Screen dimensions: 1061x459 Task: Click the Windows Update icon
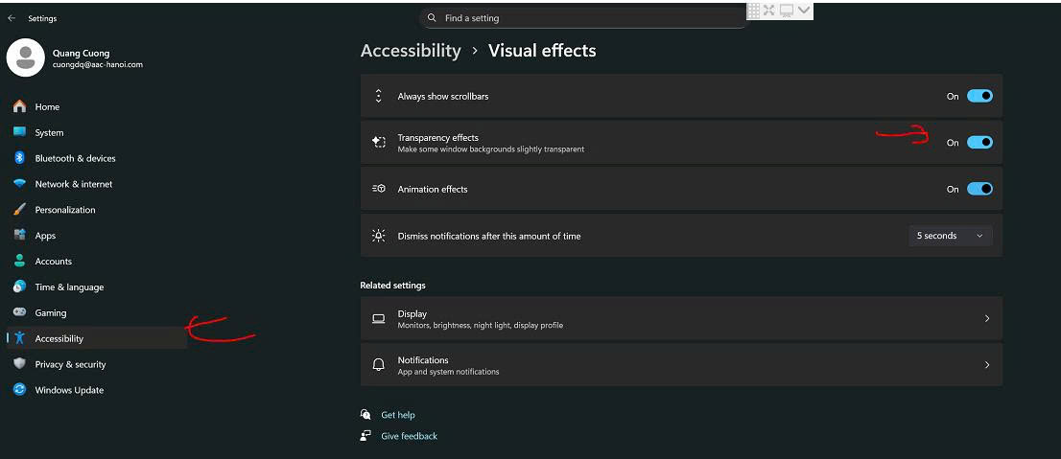(x=19, y=390)
